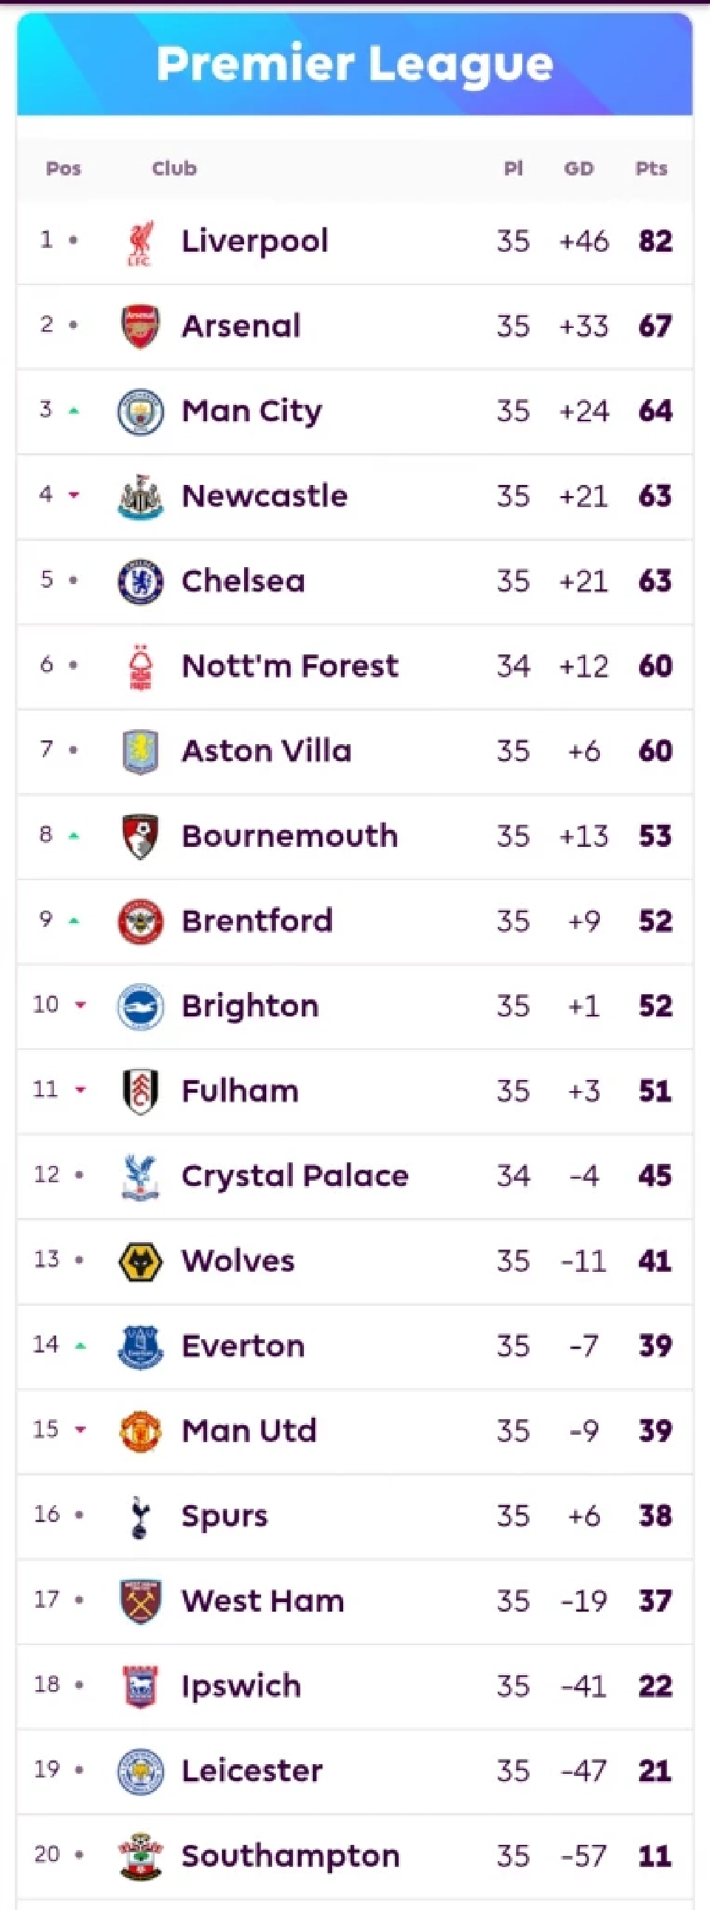
Task: Click the Southampton club crest
Action: (140, 1856)
